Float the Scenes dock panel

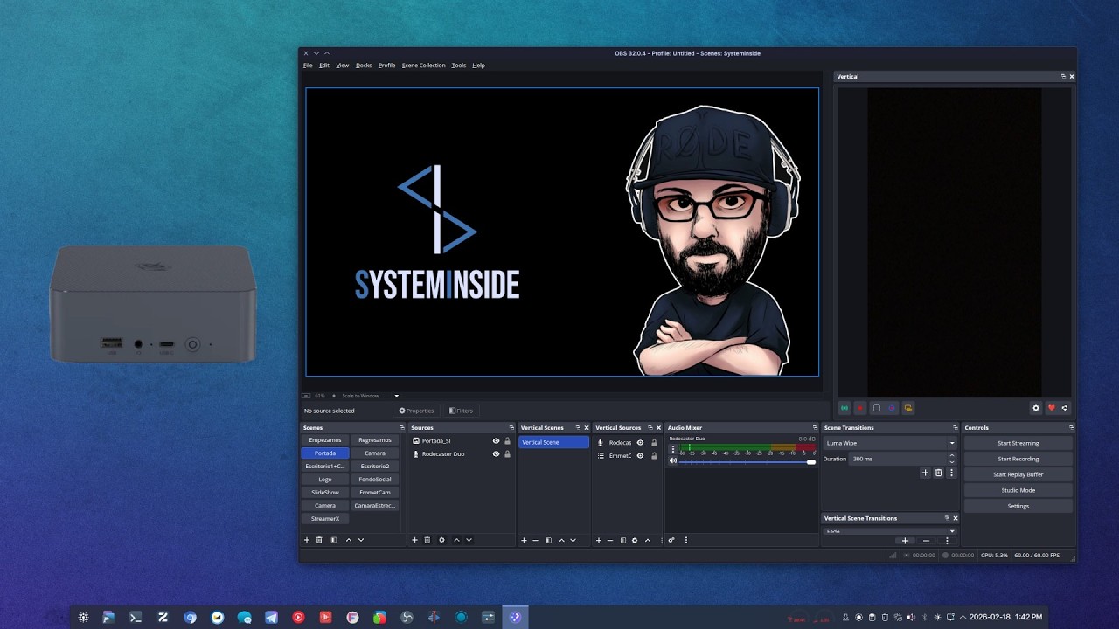(402, 428)
